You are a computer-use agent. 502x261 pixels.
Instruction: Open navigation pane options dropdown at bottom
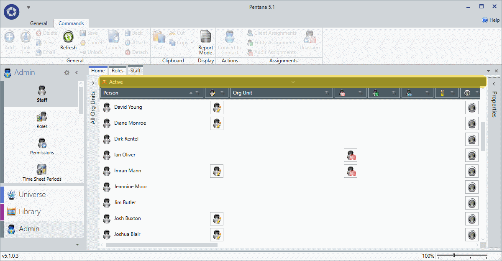click(x=77, y=245)
